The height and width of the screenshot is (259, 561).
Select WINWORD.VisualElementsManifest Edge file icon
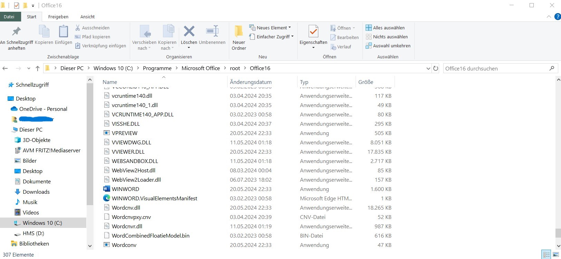pos(107,198)
